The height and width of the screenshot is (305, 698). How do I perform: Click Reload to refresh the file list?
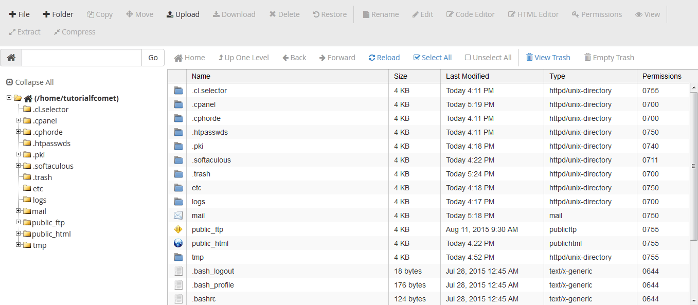click(x=384, y=57)
